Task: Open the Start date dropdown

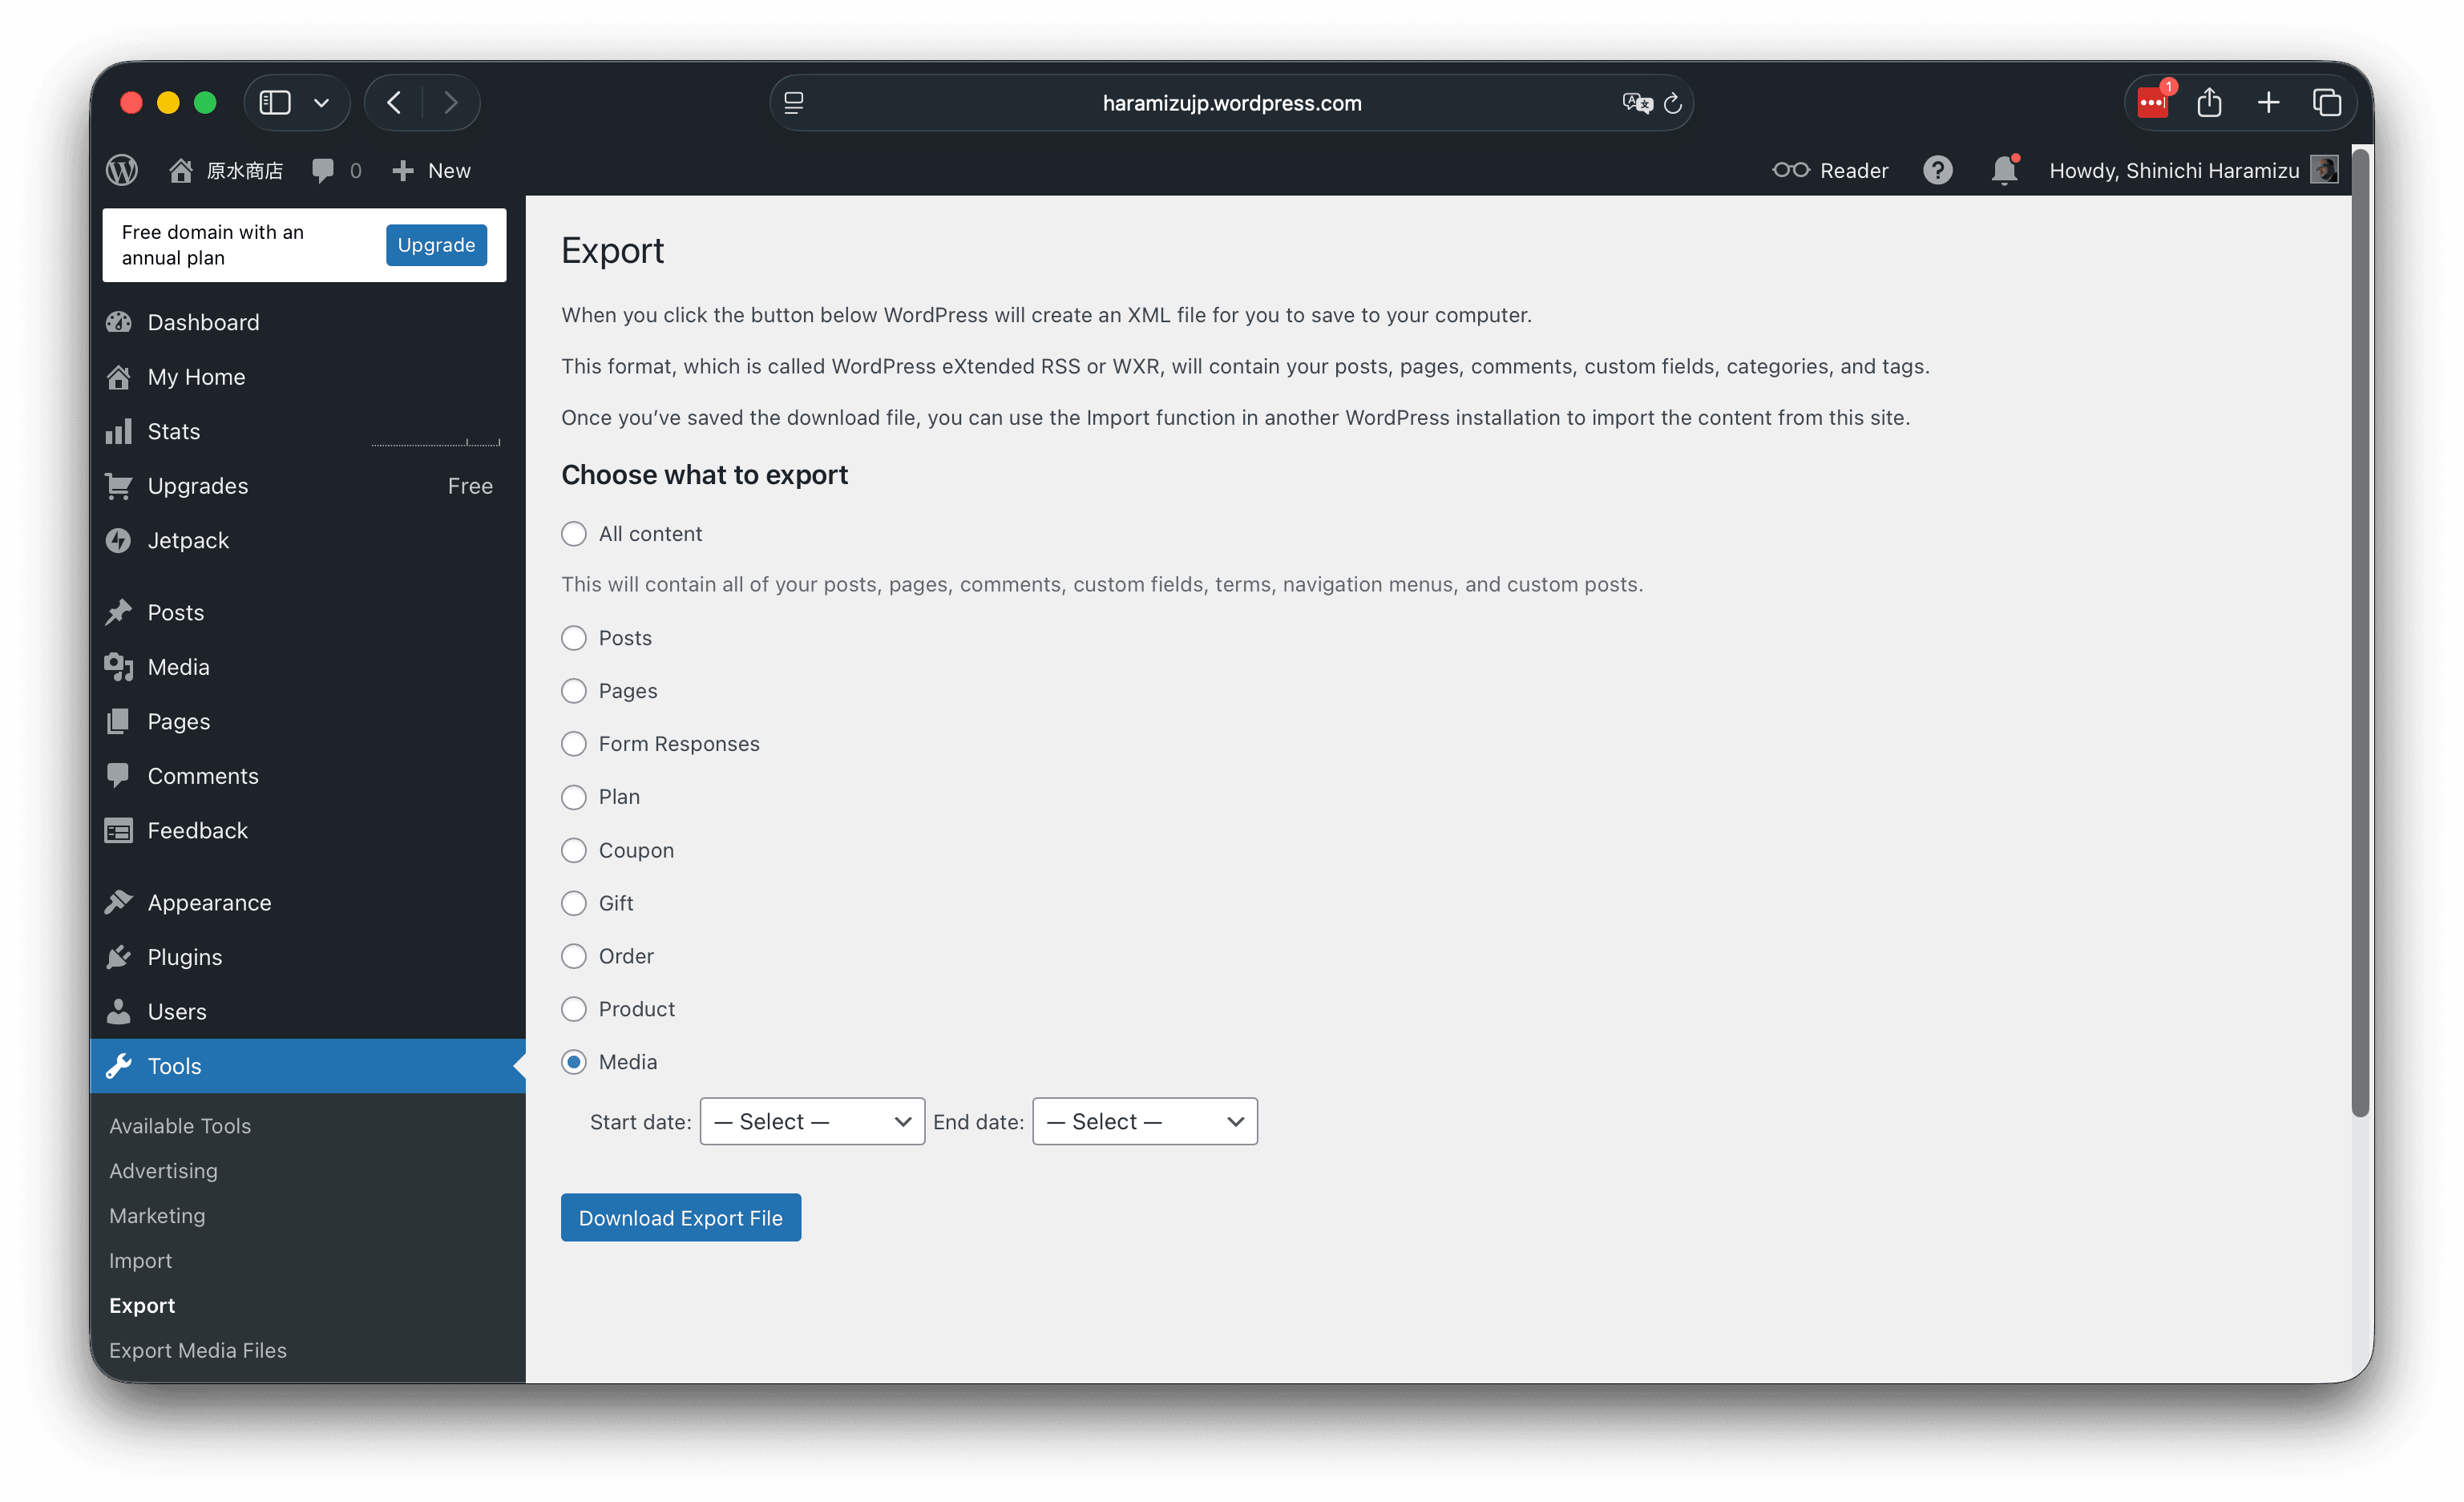Action: [812, 1122]
